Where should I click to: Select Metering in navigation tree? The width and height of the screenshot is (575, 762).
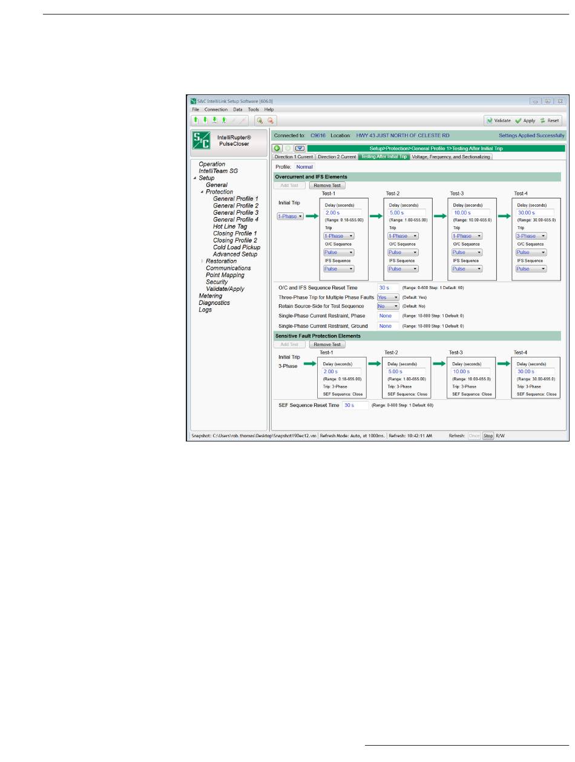point(211,296)
